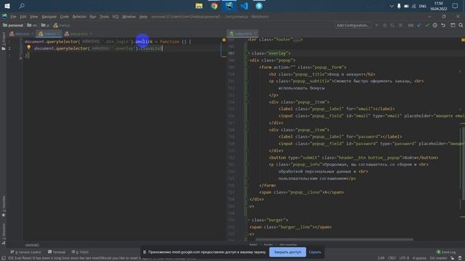Toggle tool window bars icon bottom-left
This screenshot has width=465, height=261.
tap(3, 258)
